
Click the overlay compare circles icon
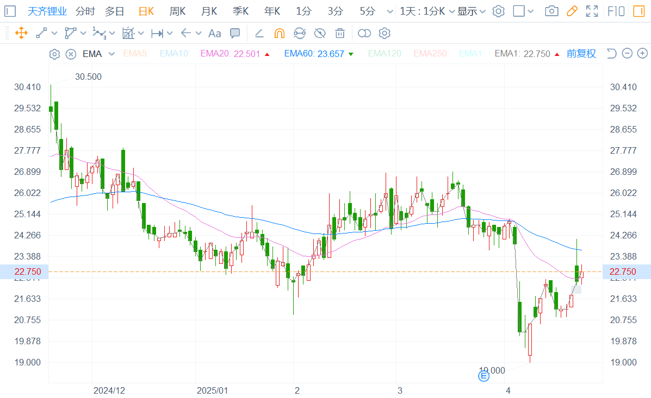[364, 33]
